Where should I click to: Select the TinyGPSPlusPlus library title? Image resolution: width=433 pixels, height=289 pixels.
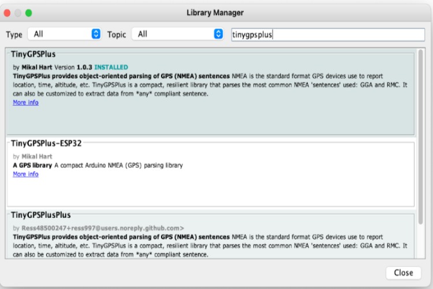pos(41,215)
